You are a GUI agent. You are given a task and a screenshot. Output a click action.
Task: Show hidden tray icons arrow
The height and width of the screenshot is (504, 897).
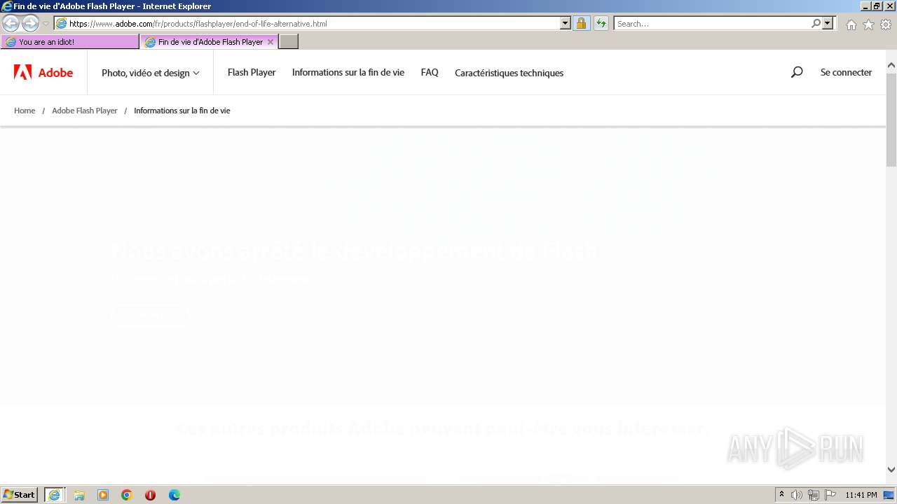tap(781, 495)
